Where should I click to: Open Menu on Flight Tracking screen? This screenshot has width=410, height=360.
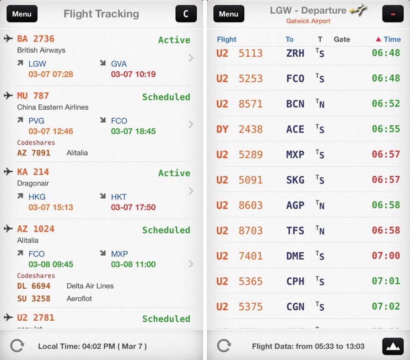point(22,14)
